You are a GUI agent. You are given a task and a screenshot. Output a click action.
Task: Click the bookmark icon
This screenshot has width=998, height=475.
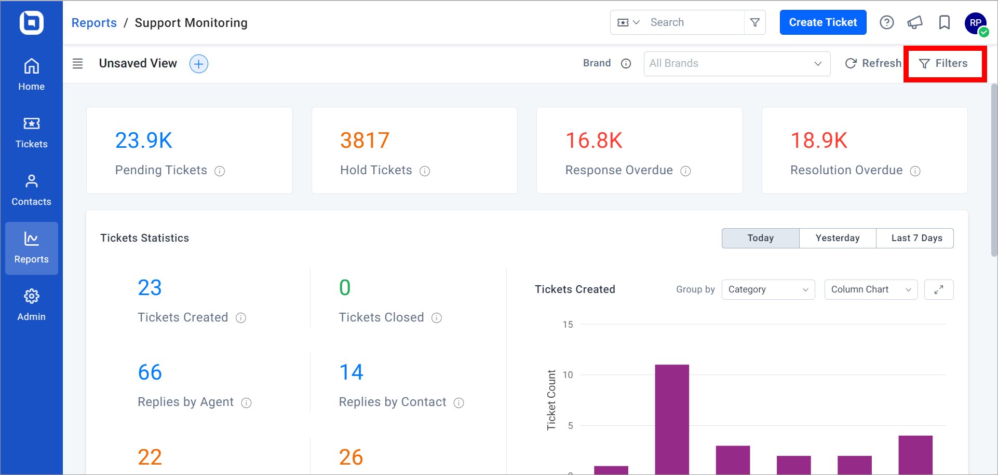(945, 22)
